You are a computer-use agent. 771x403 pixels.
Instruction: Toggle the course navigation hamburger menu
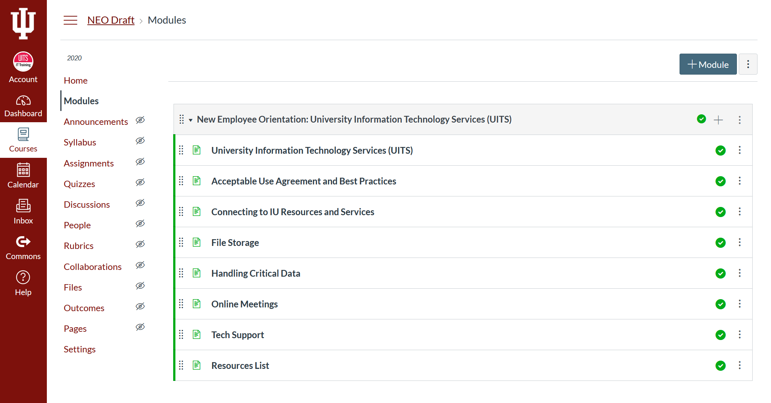(70, 20)
